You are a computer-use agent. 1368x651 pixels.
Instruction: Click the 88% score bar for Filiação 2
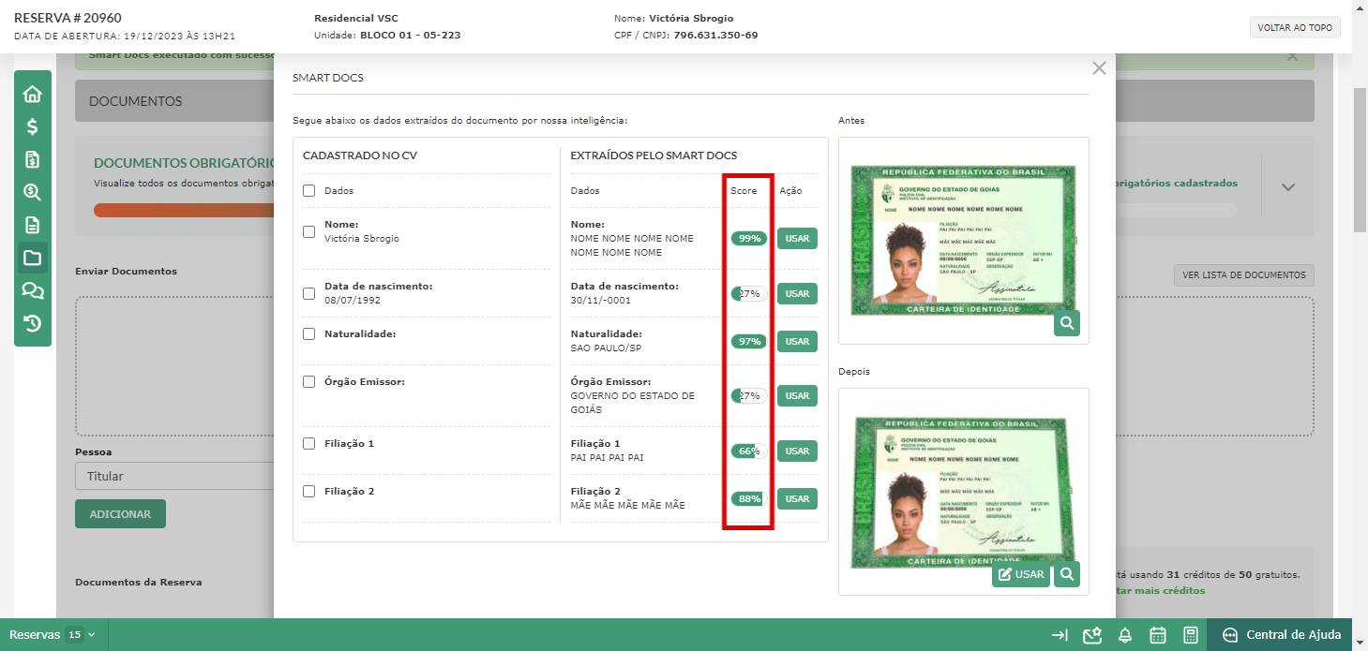749,498
